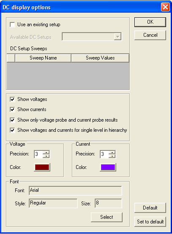Screen dimensions: 172x234
Task: Click the Voltage Precision input field
Action: click(x=38, y=154)
